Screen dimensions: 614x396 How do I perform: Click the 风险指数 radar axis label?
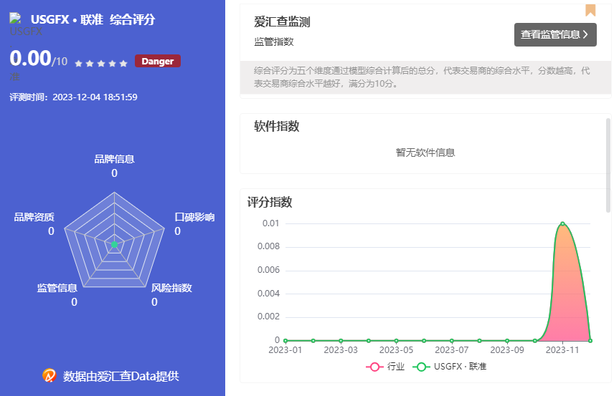171,288
